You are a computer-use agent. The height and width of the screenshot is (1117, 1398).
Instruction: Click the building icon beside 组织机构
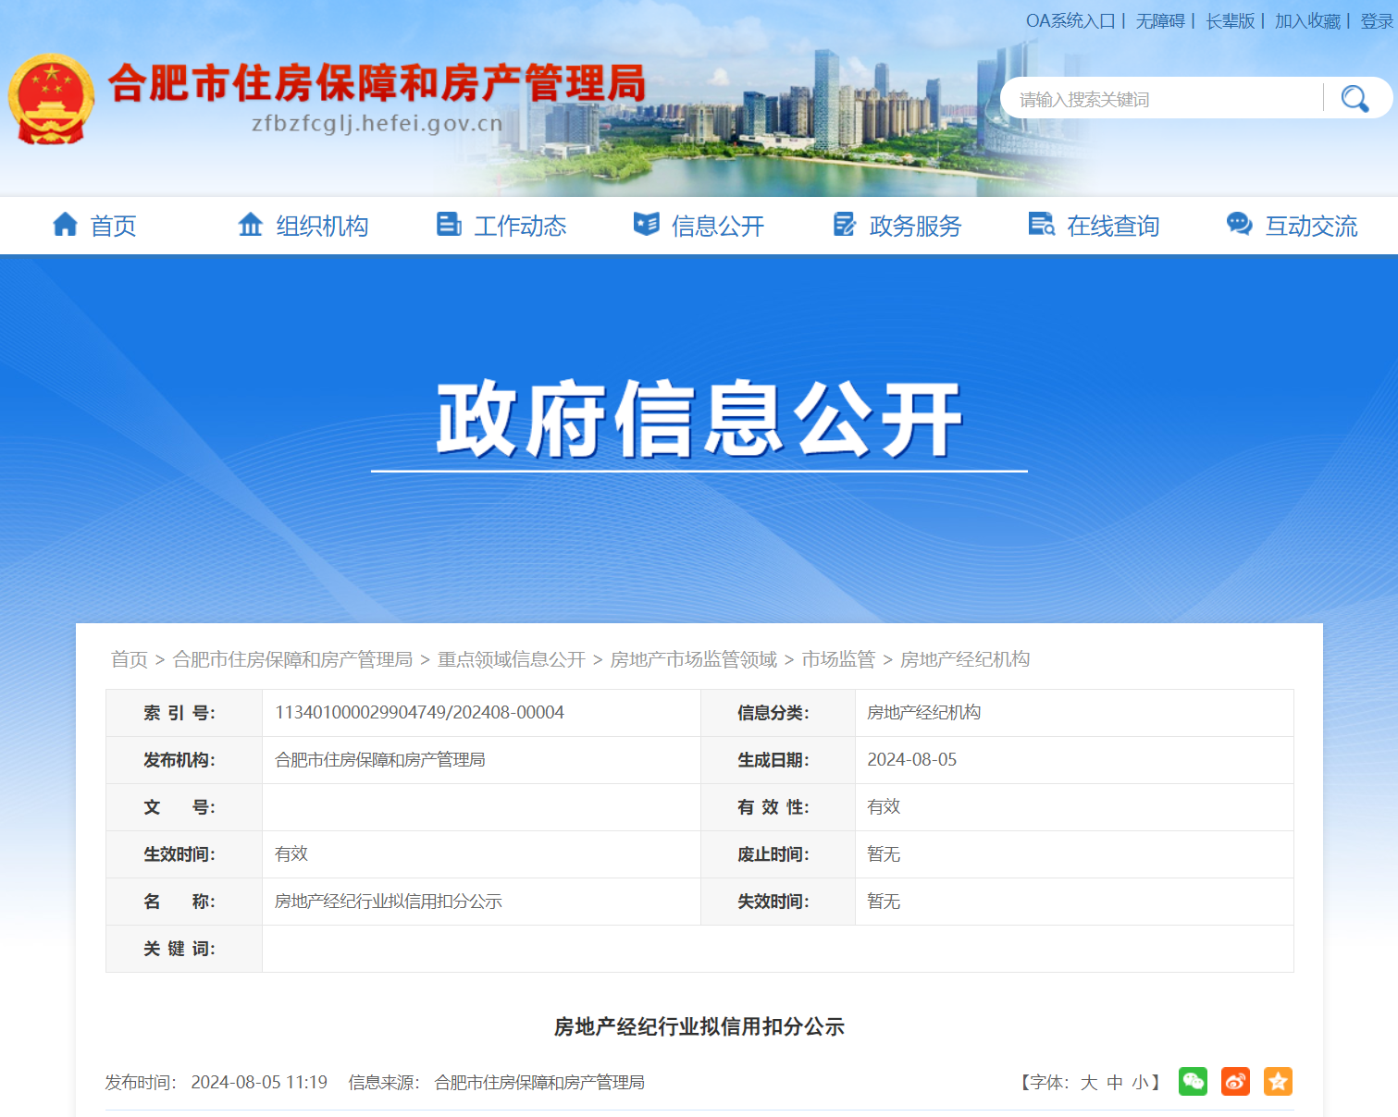[x=251, y=225]
